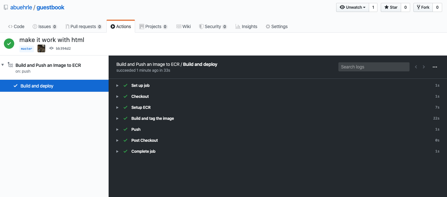Click the succeeded 1 minute ago status text
Image resolution: width=447 pixels, height=197 pixels.
tap(143, 70)
